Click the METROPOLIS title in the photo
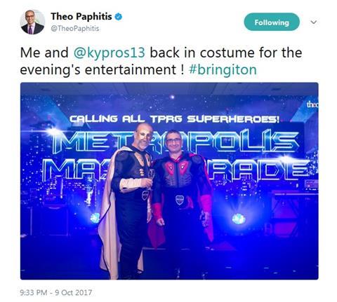337x302 pixels. (174, 142)
